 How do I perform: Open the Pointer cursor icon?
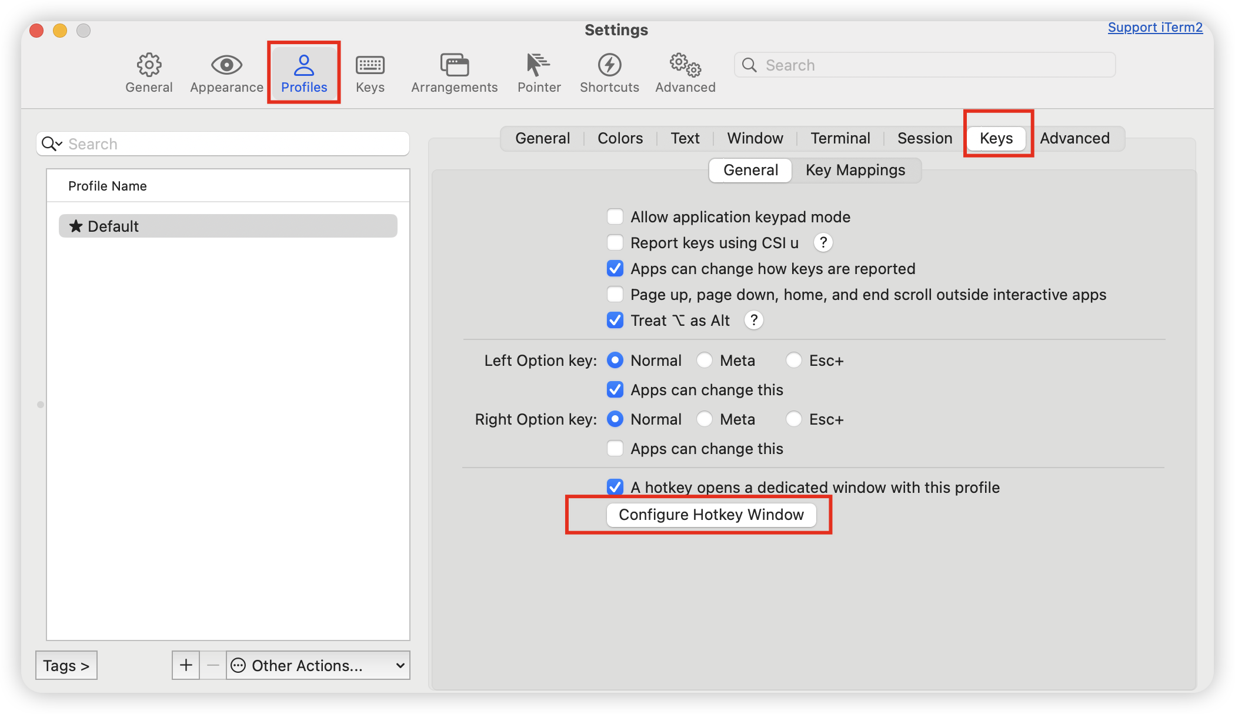coord(538,65)
